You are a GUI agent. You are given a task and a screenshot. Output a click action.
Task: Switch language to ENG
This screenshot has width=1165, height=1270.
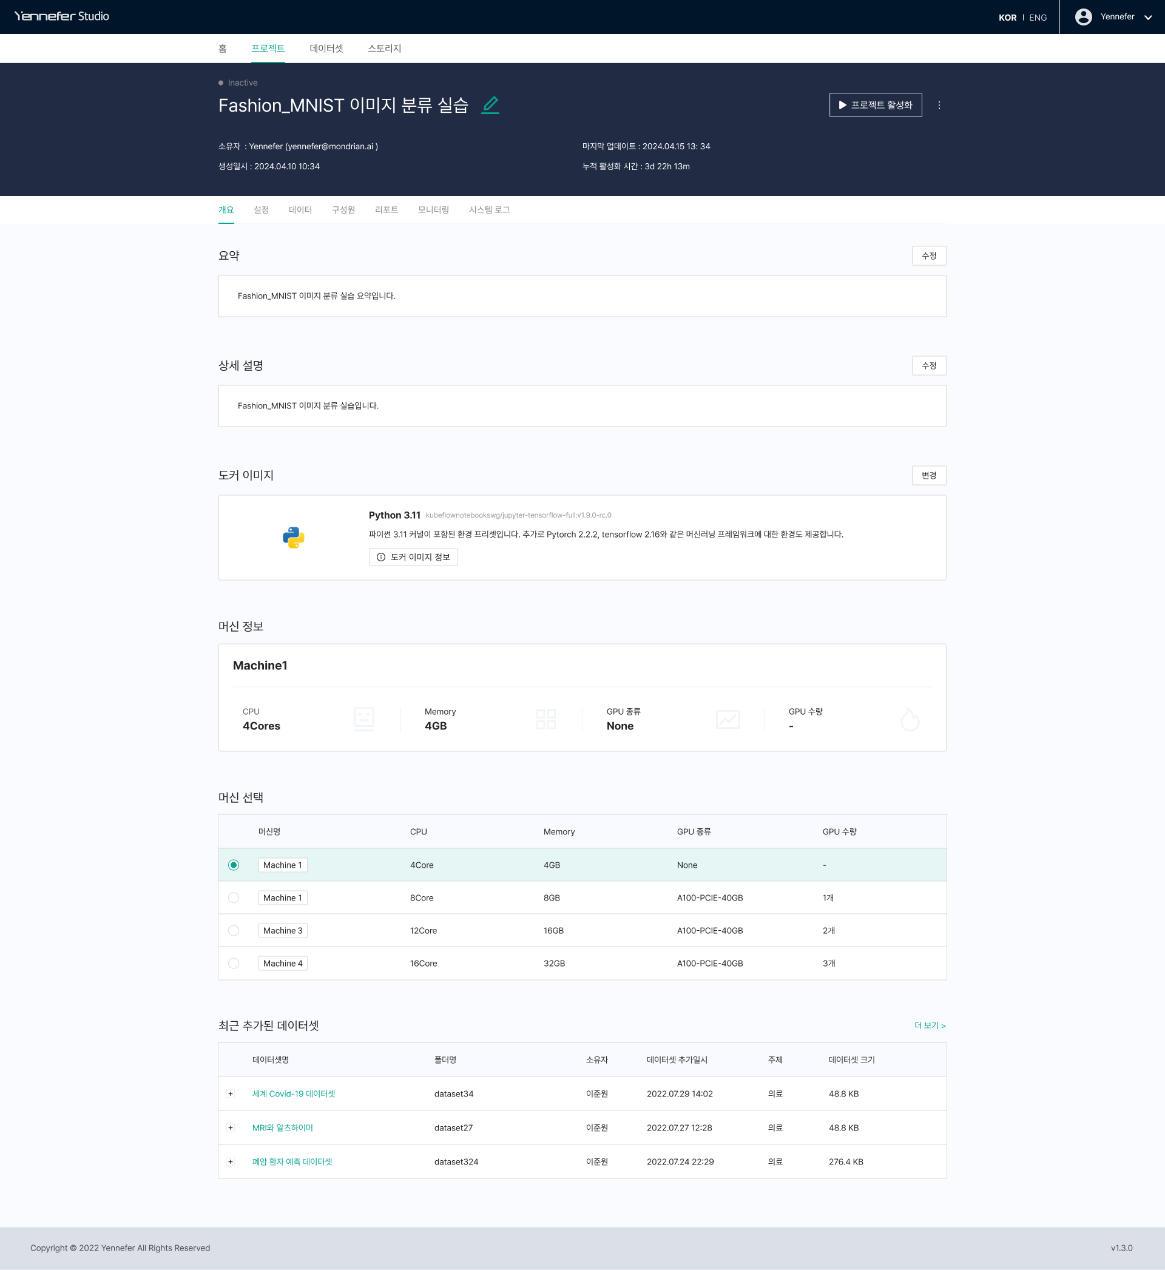(1038, 18)
